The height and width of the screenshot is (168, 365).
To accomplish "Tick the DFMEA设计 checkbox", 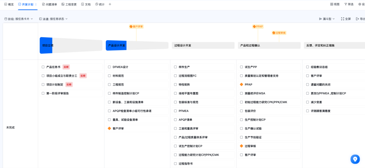I will pos(109,67).
